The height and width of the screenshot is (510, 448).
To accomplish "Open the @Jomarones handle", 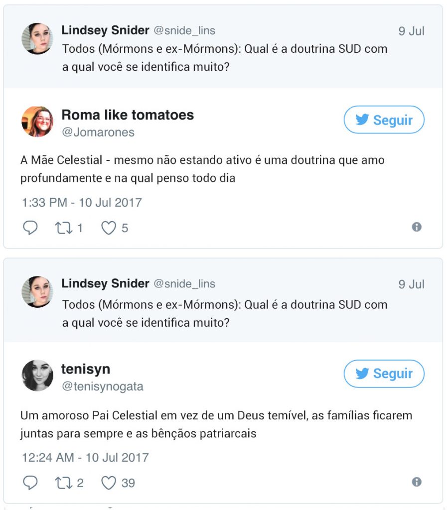I will click(x=98, y=132).
